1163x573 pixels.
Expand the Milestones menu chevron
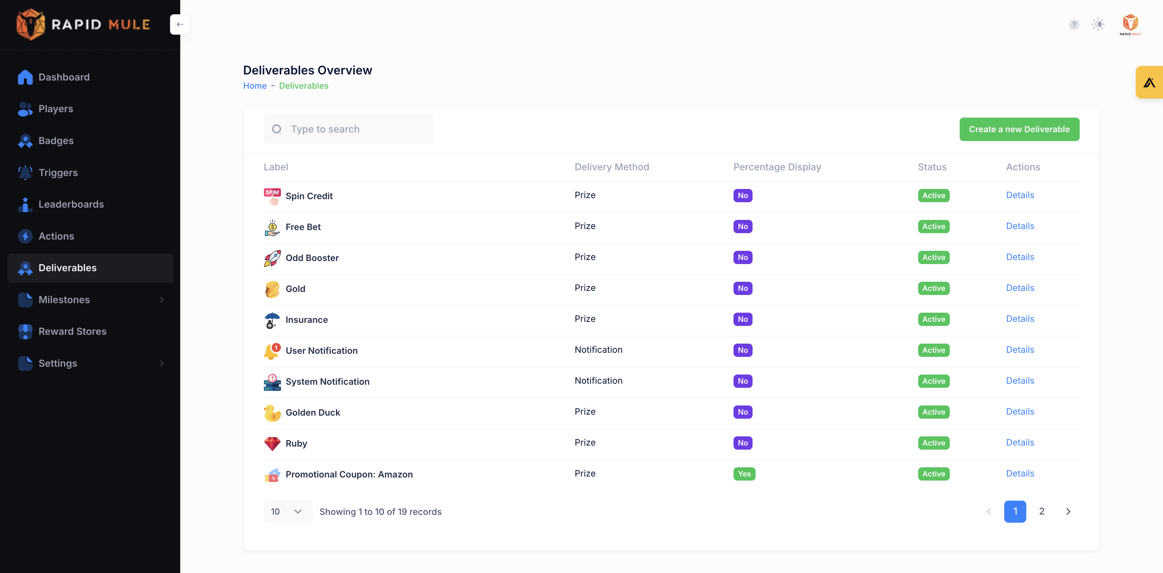[x=162, y=299]
